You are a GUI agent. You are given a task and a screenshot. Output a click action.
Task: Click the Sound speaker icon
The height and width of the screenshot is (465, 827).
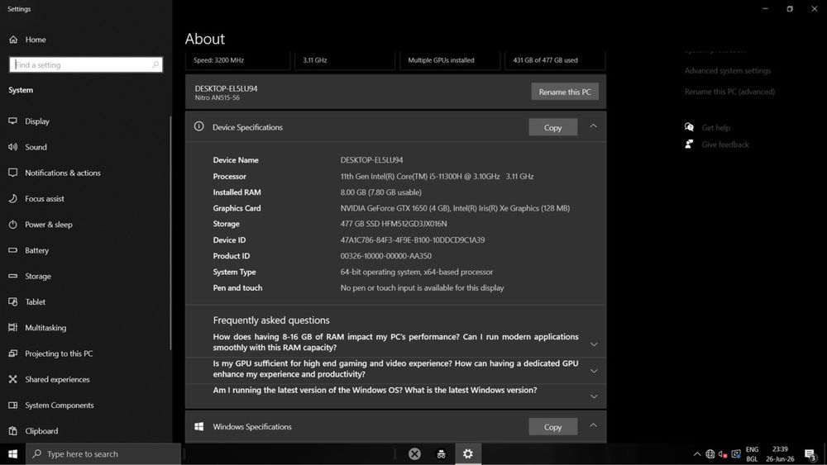pos(12,147)
